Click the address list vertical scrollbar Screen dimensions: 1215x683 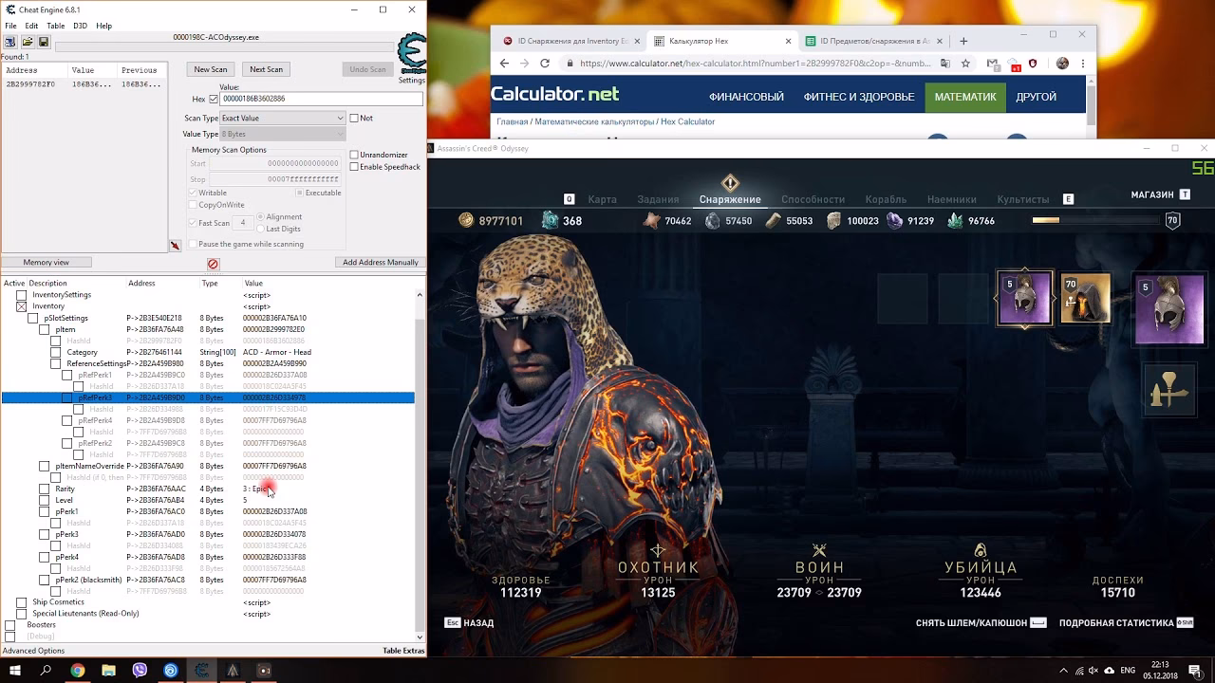421,465
